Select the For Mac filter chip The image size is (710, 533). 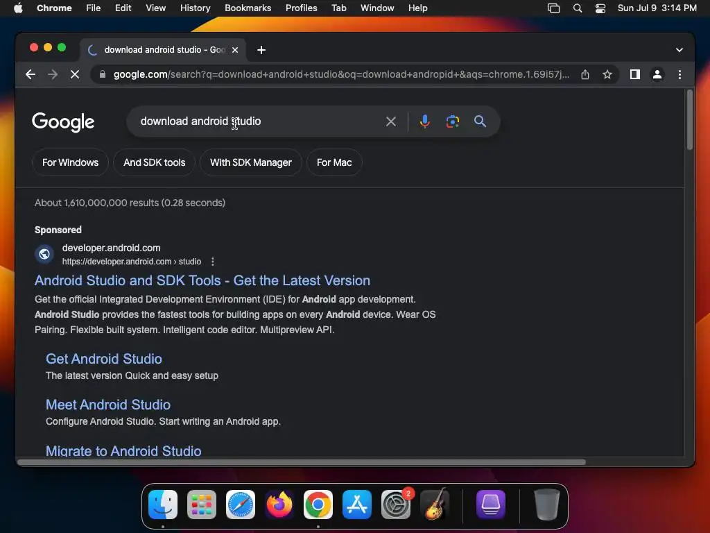[x=334, y=162]
